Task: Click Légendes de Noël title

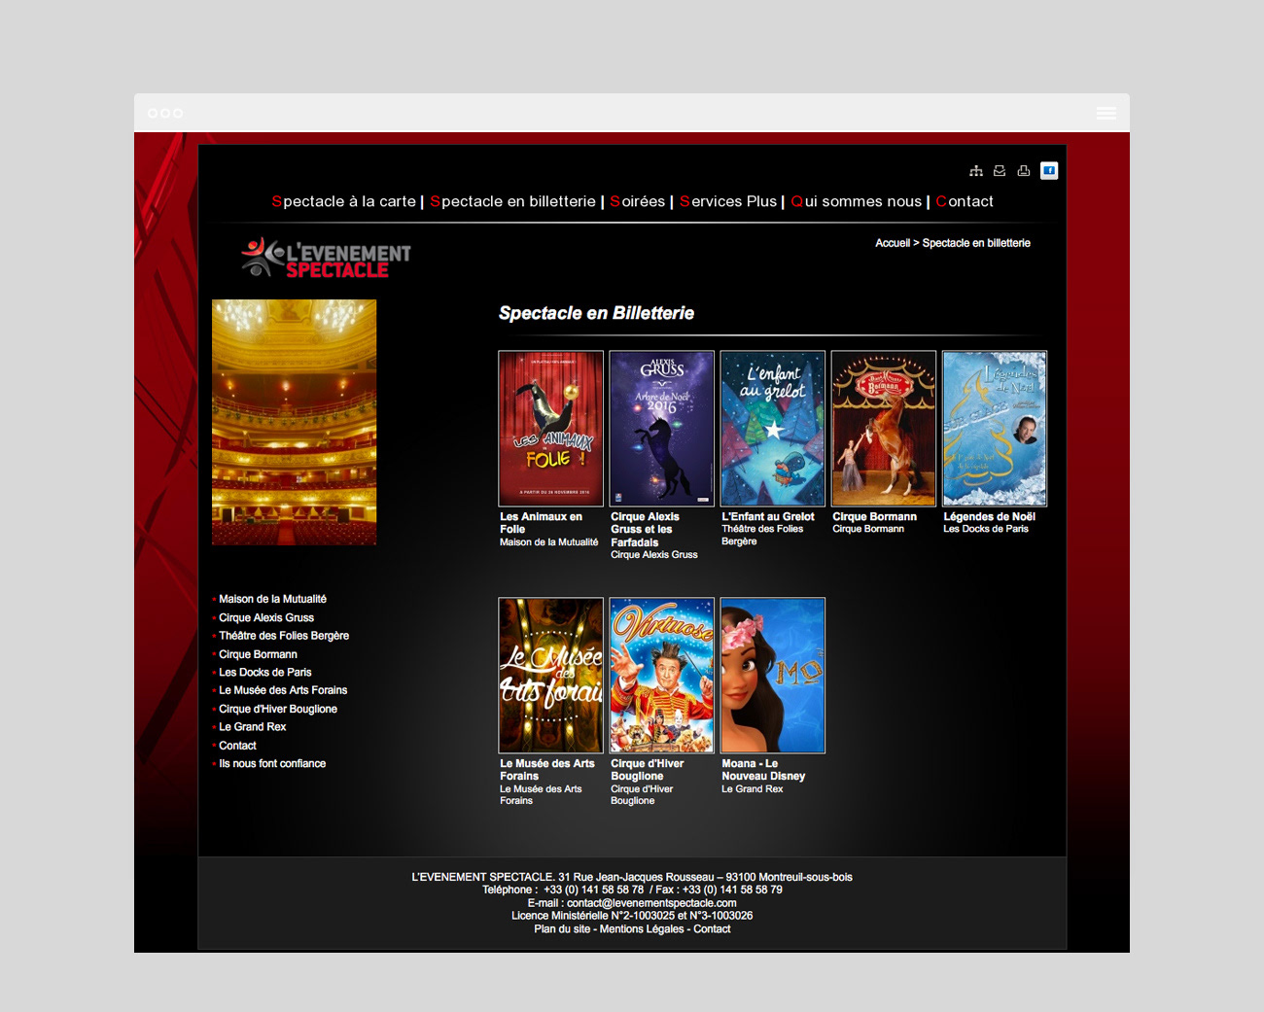Action: [x=989, y=517]
